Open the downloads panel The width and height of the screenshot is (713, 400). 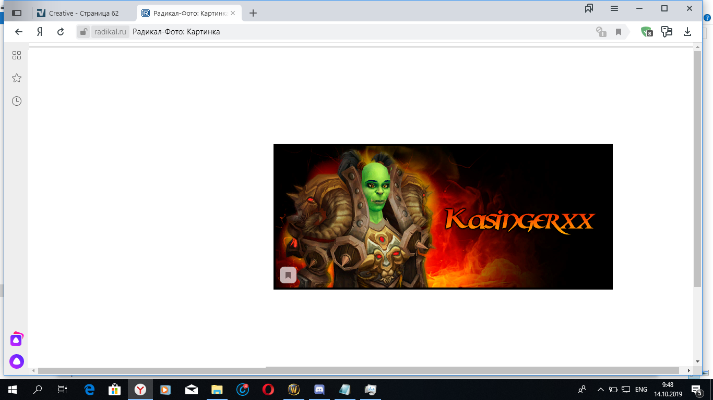tap(687, 32)
